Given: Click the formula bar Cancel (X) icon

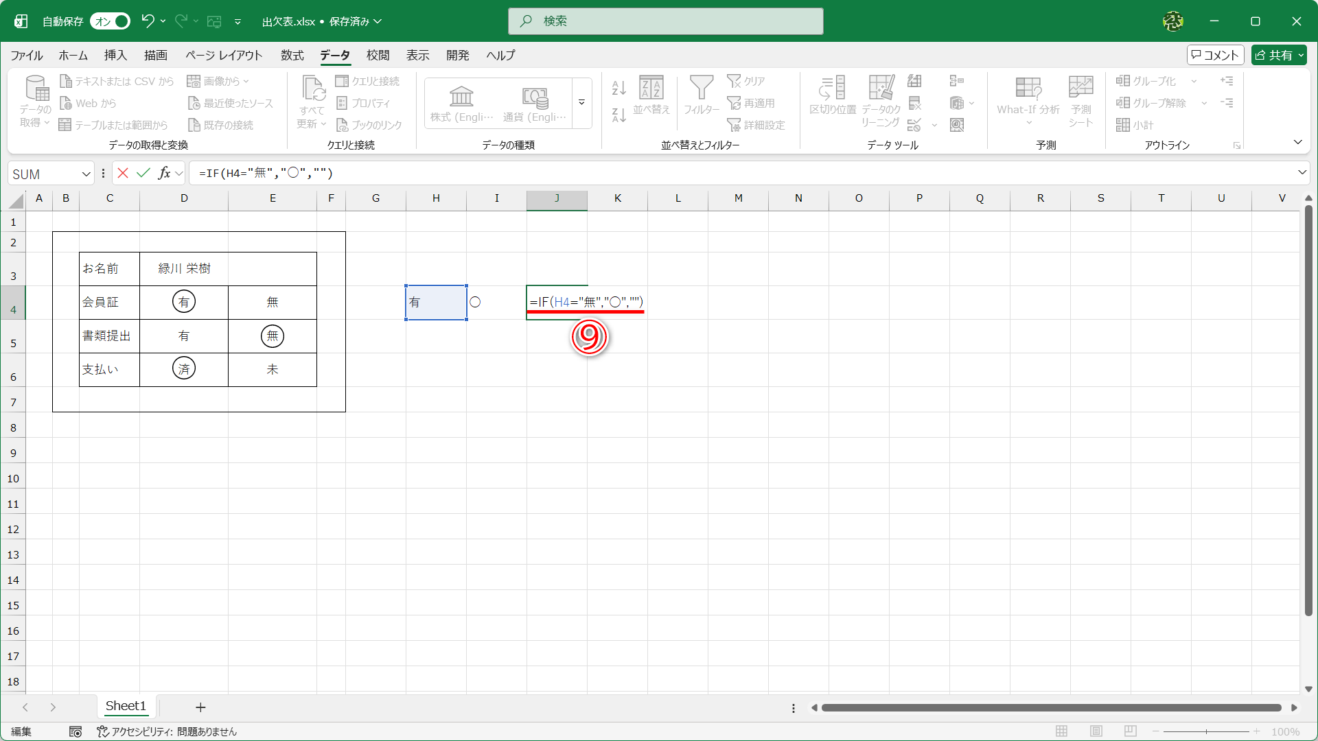Looking at the screenshot, I should point(123,173).
